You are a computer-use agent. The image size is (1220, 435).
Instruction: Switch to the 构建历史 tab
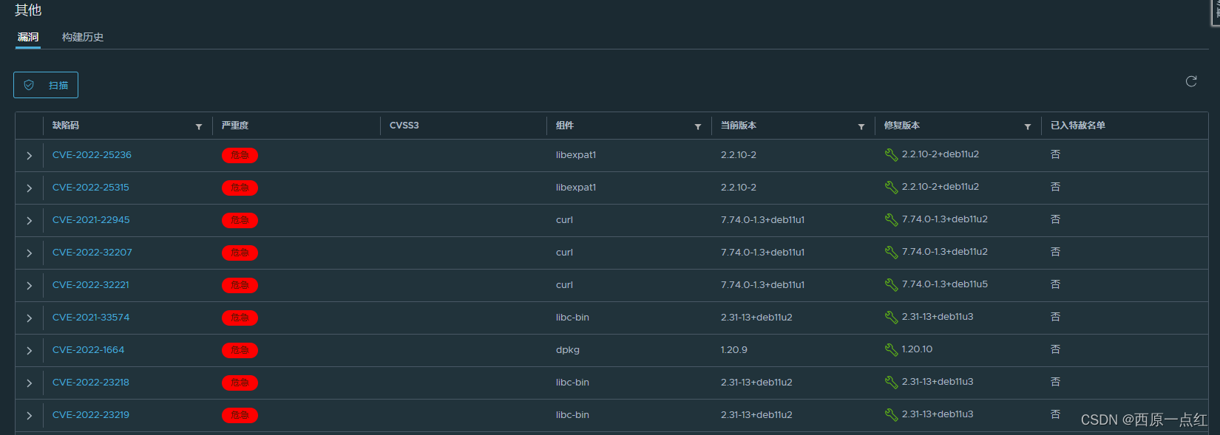83,37
